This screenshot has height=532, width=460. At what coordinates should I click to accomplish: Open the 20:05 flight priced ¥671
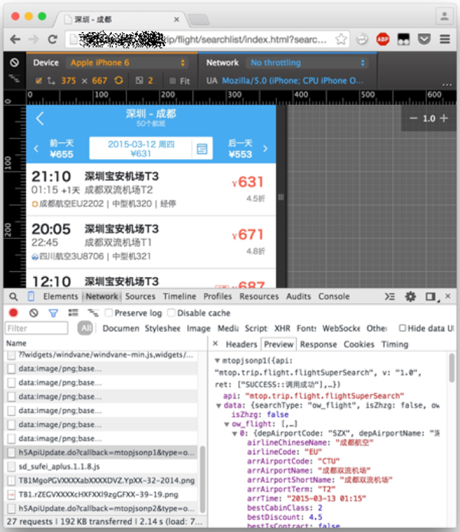[151, 243]
